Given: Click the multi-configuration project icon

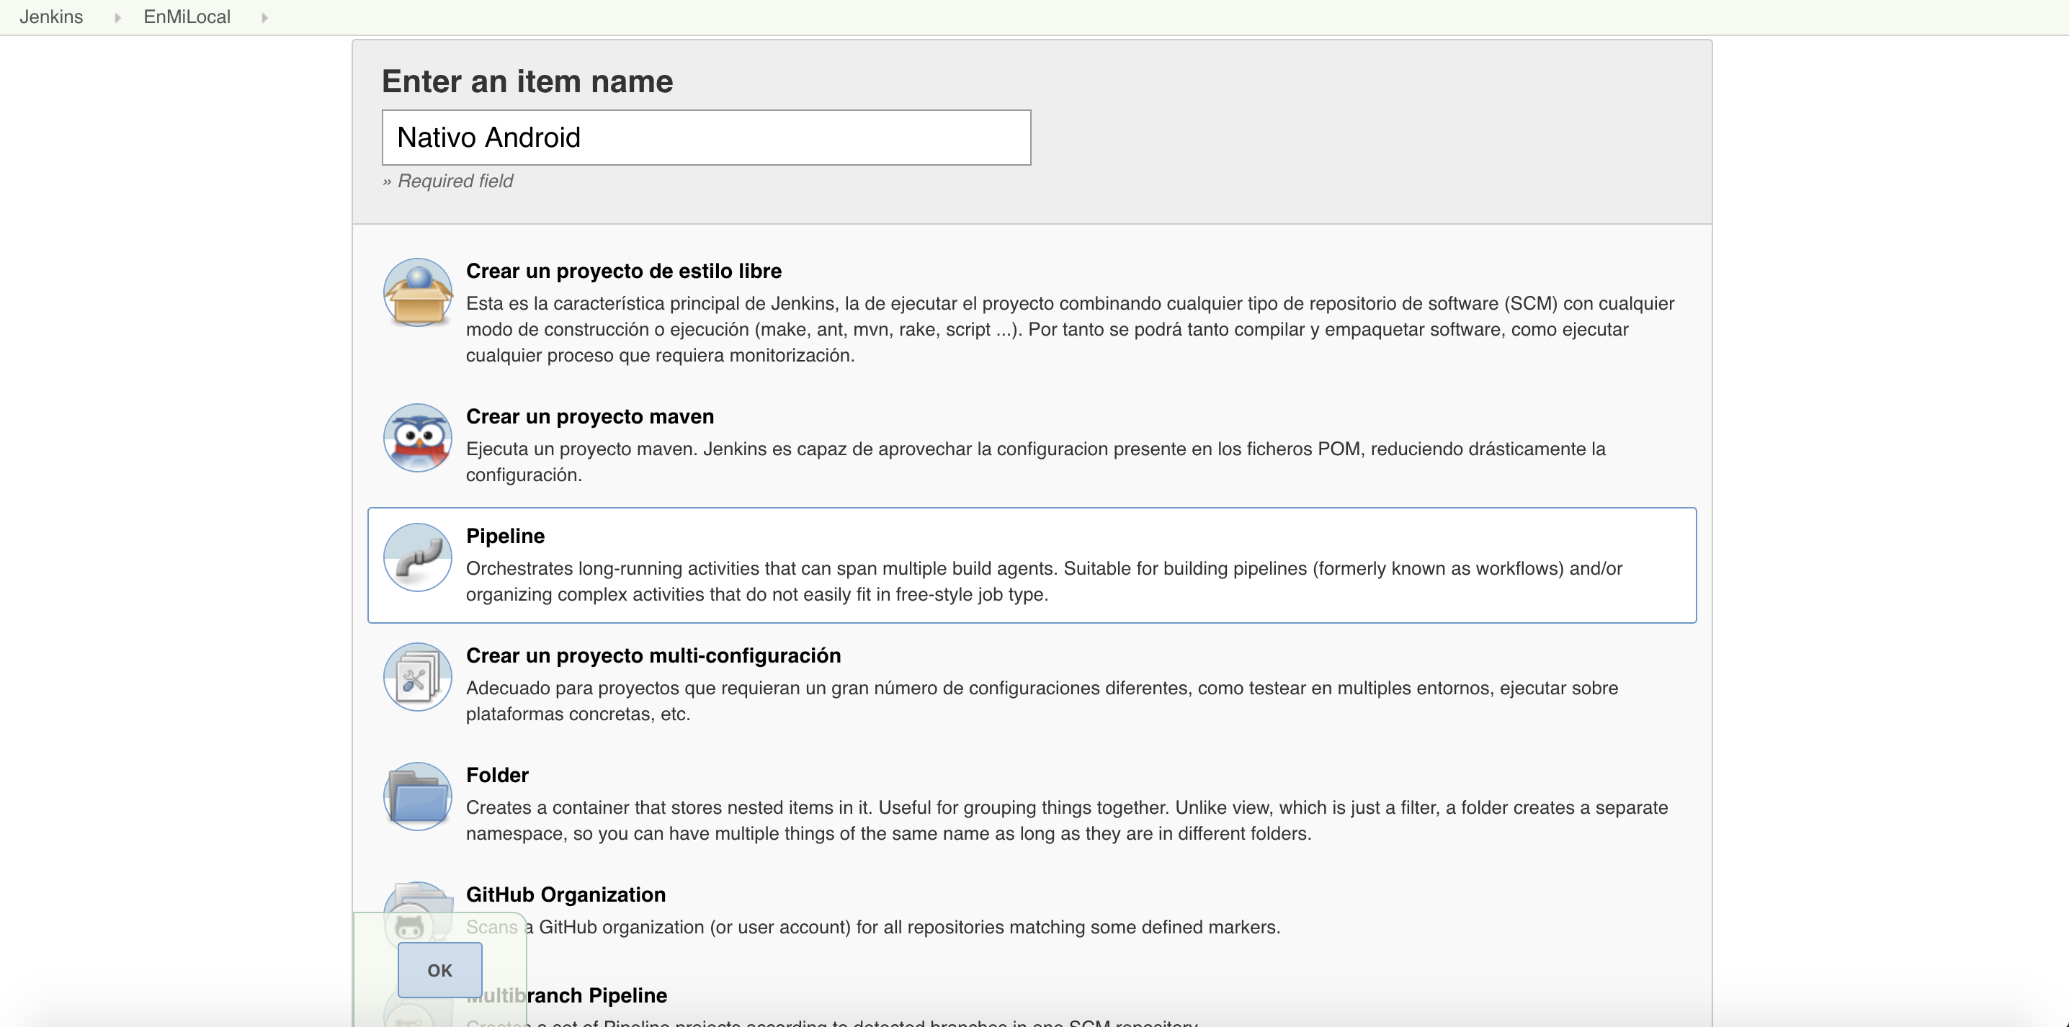Looking at the screenshot, I should coord(418,677).
